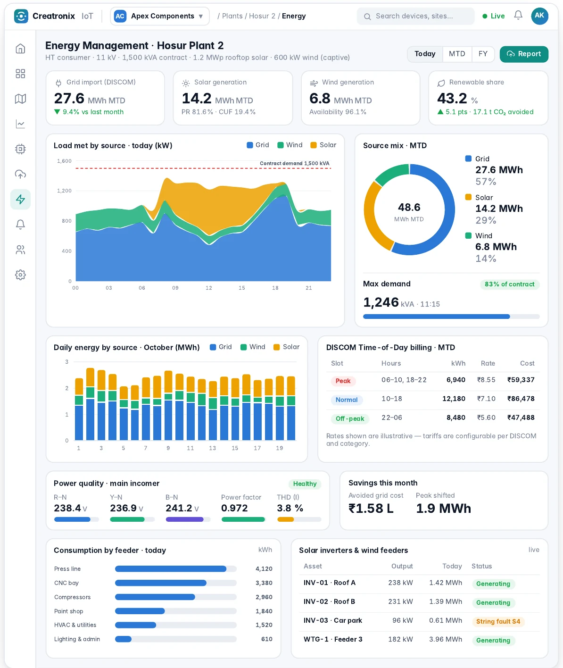Toggle Wind series in Load met legend
The width and height of the screenshot is (563, 668).
290,145
